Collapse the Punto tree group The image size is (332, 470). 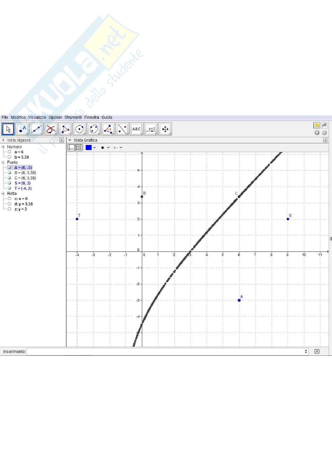point(3,162)
